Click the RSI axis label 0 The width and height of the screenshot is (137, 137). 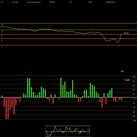1,47
